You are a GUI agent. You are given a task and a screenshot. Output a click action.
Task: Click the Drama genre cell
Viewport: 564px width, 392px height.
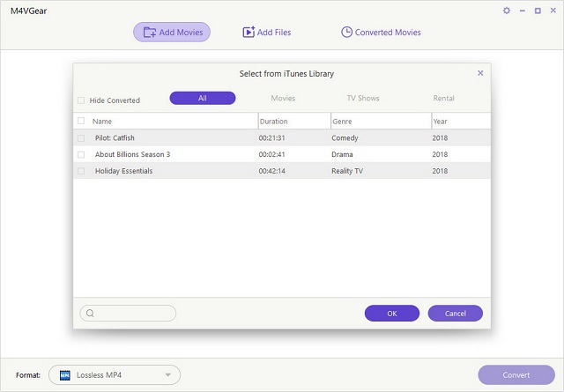coord(342,155)
